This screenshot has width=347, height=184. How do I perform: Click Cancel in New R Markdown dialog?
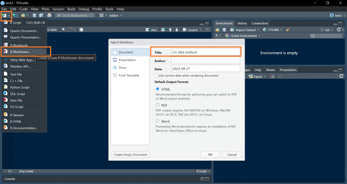(x=232, y=155)
